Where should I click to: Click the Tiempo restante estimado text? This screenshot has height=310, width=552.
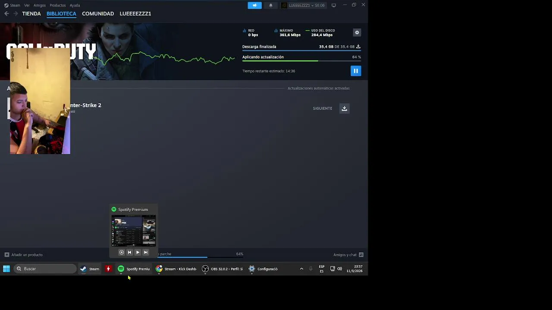pyautogui.click(x=269, y=71)
